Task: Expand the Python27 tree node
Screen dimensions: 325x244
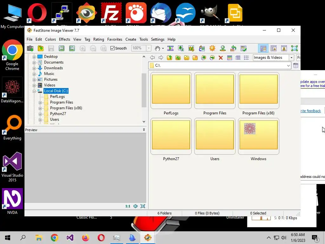Action: click(40, 114)
